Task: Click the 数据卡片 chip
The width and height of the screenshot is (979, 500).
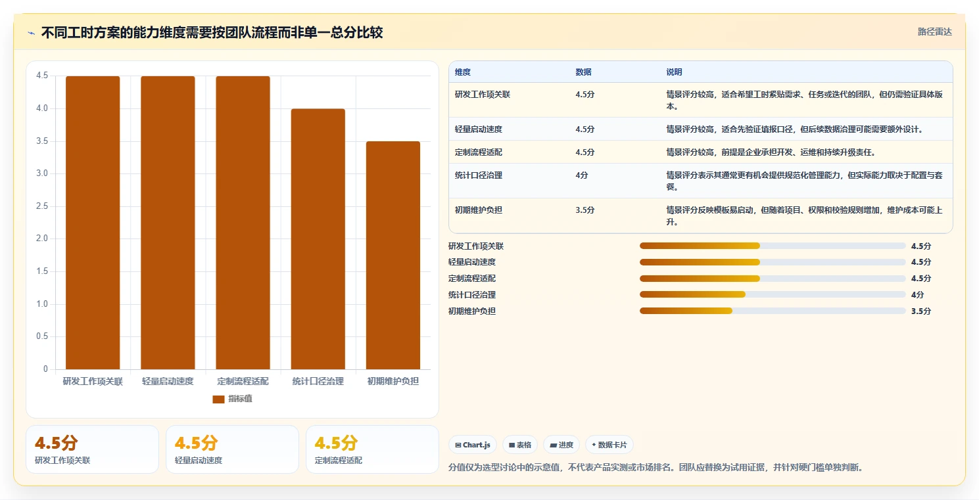Action: point(609,445)
